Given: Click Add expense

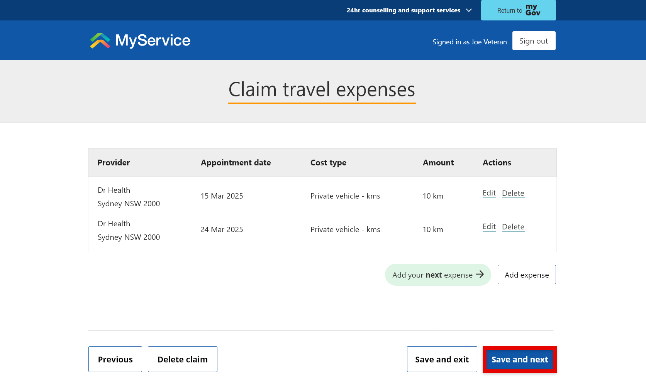Looking at the screenshot, I should pos(526,275).
